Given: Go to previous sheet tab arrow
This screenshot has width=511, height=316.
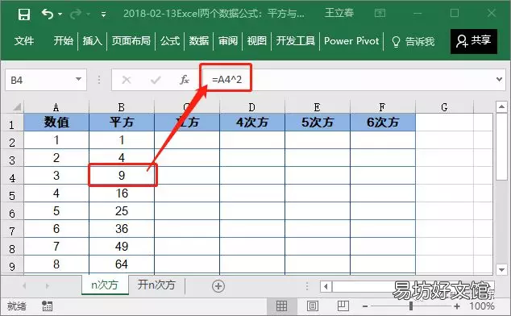Looking at the screenshot, I should click(24, 286).
